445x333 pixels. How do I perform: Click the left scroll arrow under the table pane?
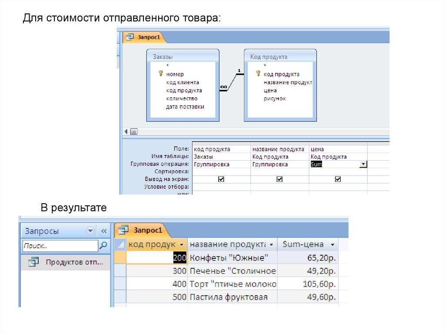(126, 132)
